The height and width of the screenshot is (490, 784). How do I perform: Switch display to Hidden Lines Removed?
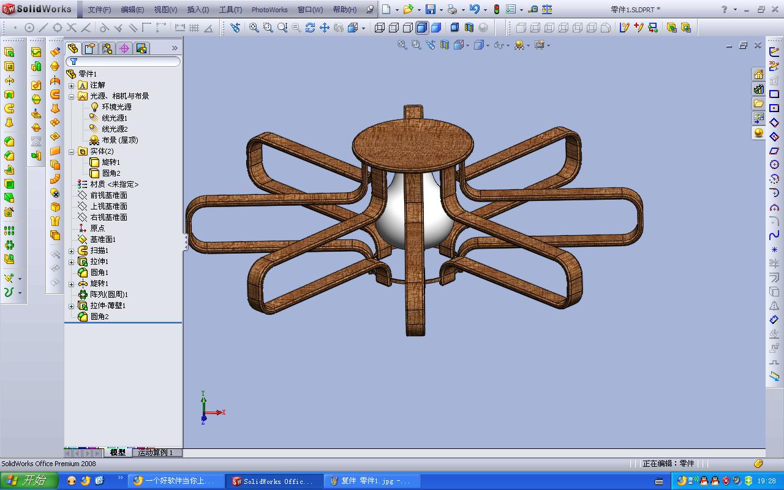tap(408, 28)
